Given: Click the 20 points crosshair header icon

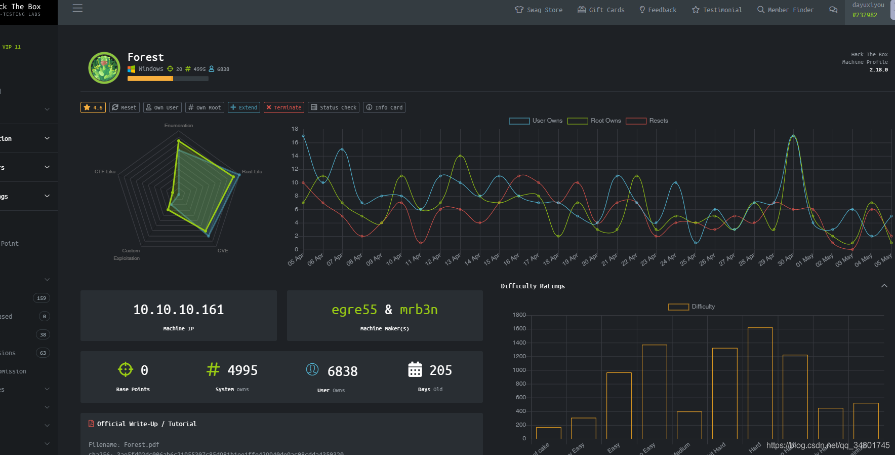Looking at the screenshot, I should (170, 69).
